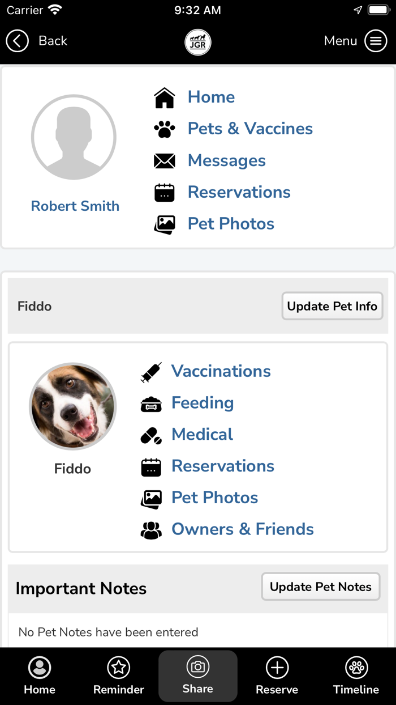Open Fiddo's Pet Photos link
This screenshot has width=396, height=705.
click(x=214, y=498)
